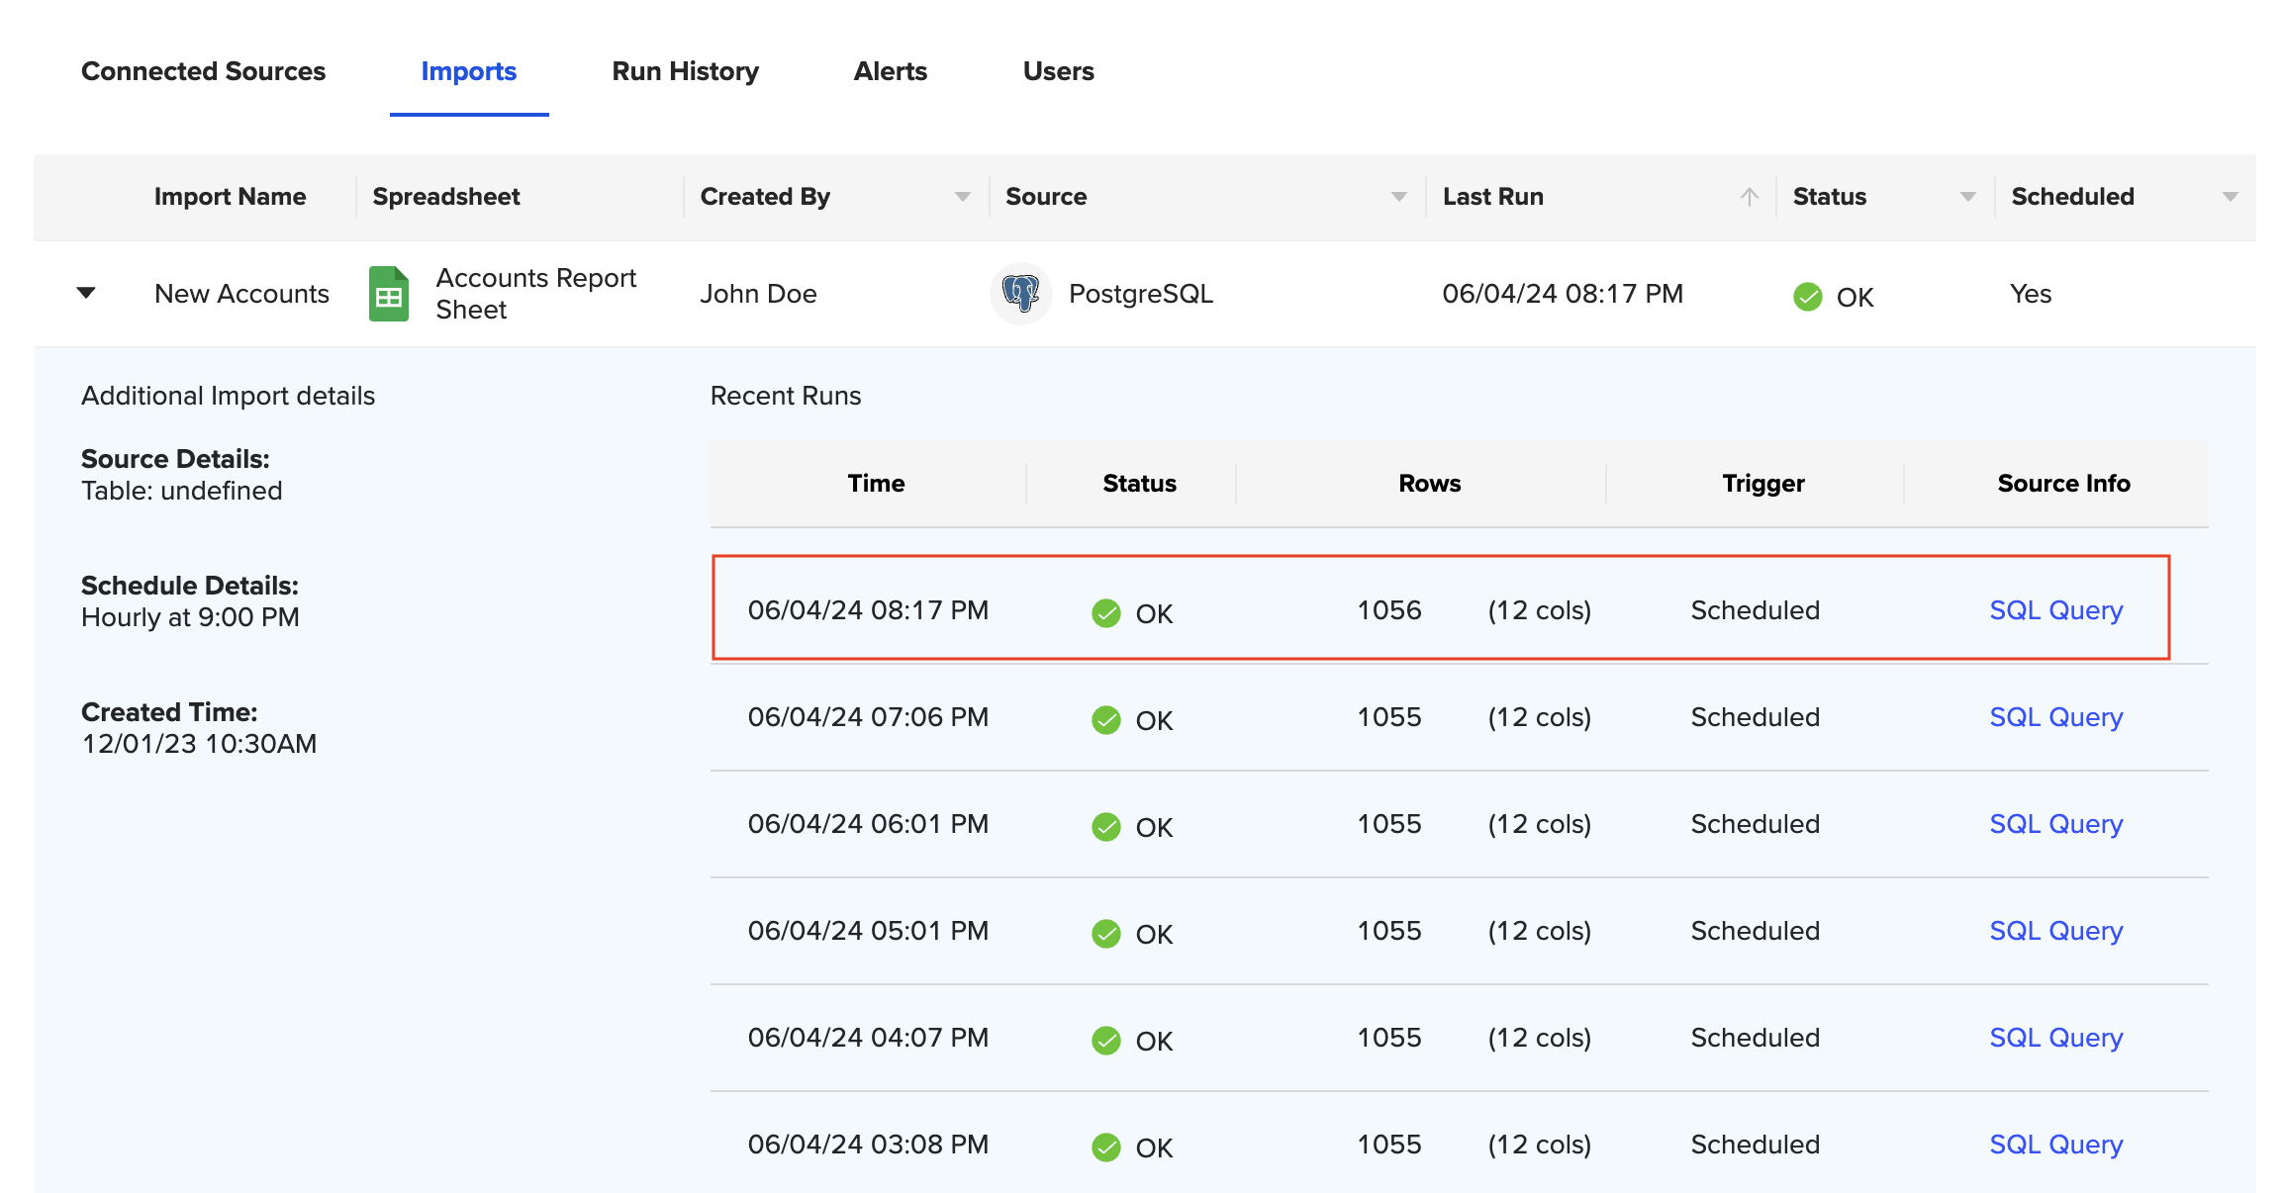This screenshot has height=1193, width=2284.
Task: Open SQL Query link for 06:01 PM run
Action: [2056, 824]
